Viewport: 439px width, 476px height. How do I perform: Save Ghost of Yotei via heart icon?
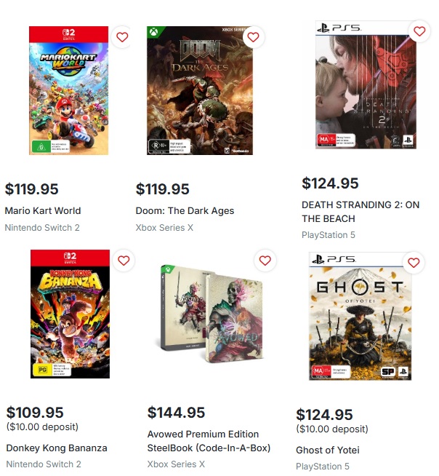pyautogui.click(x=414, y=263)
